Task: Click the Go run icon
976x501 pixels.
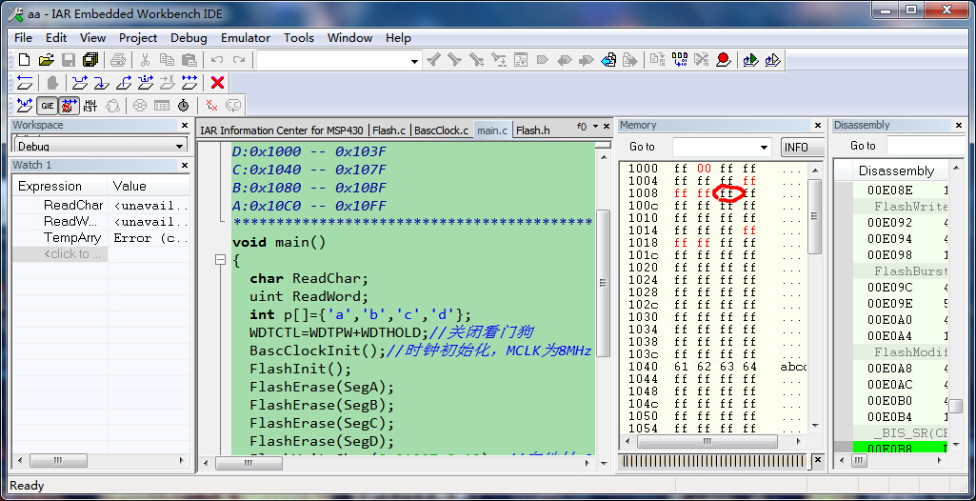Action: coord(189,82)
